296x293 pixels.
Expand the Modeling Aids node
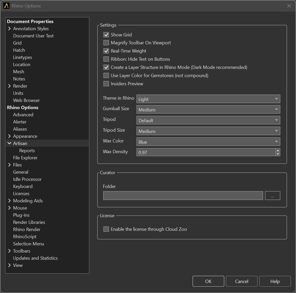pos(9,201)
